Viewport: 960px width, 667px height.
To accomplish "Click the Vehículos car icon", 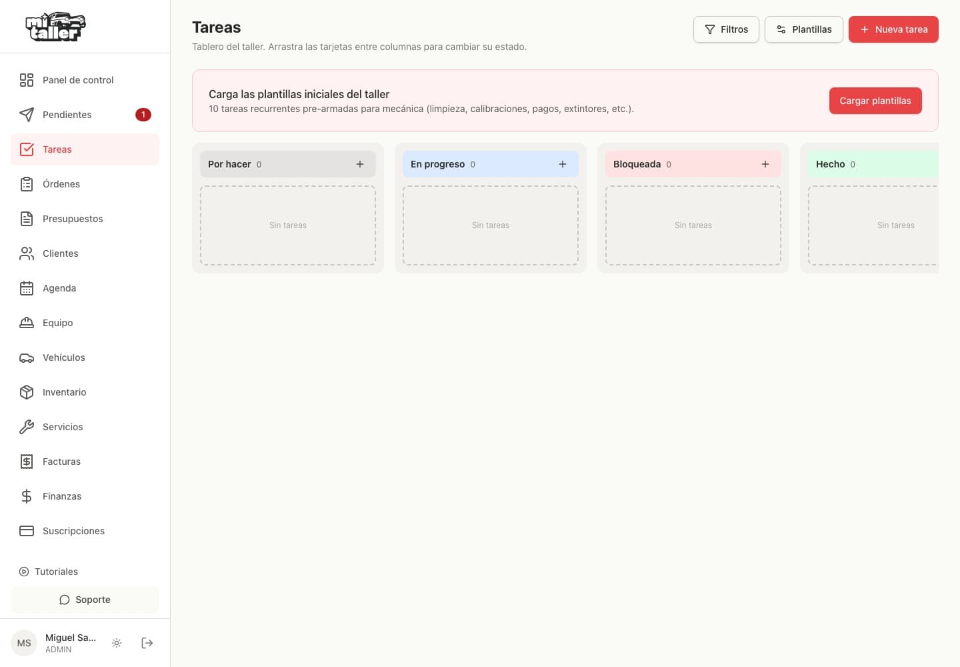I will click(27, 358).
